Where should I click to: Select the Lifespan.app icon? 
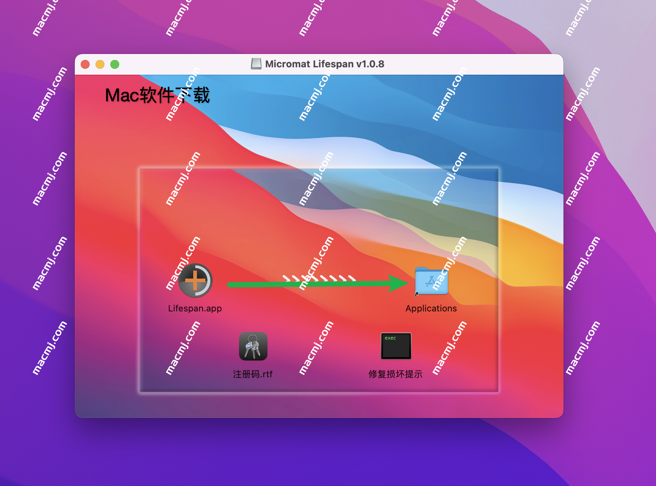click(x=195, y=281)
